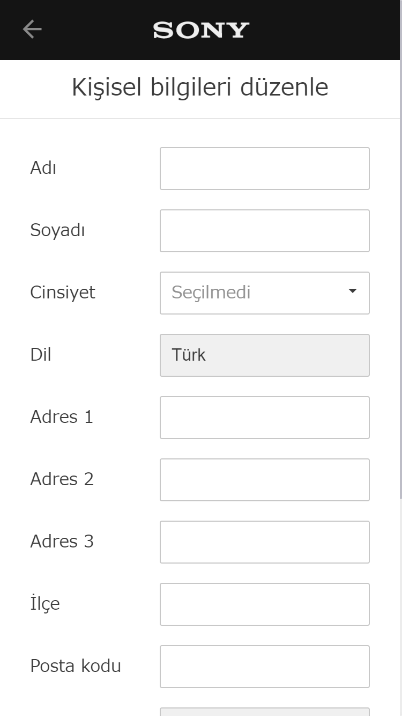Screen dimensions: 402x716
Task: Click inside the Adı input field
Action: pyautogui.click(x=264, y=168)
